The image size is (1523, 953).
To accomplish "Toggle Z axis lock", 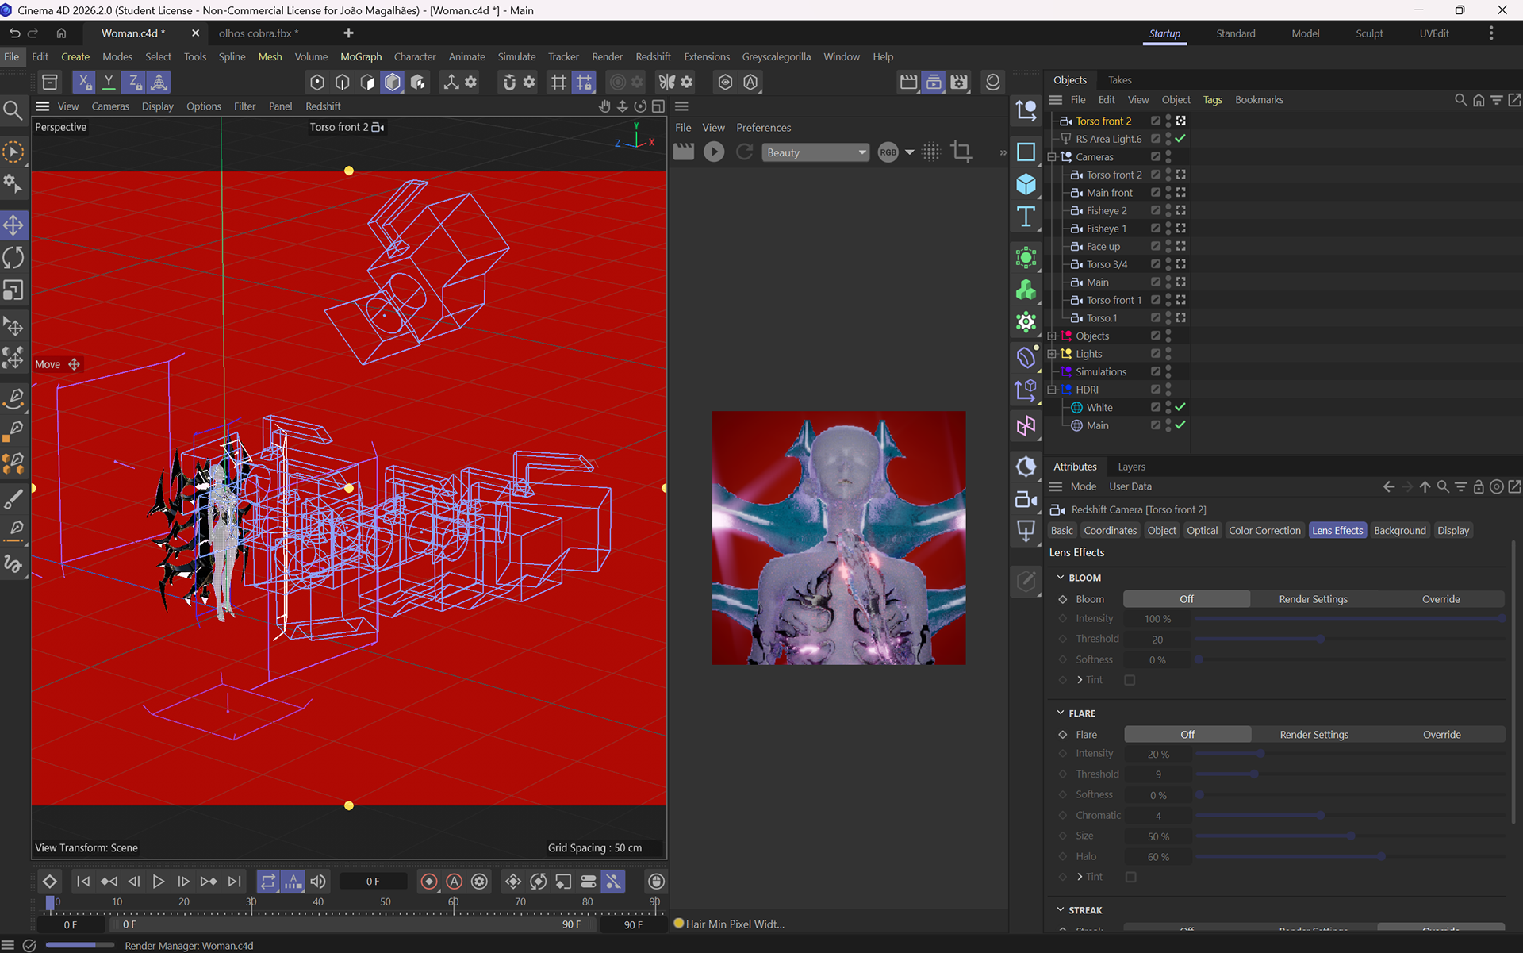I will click(134, 82).
